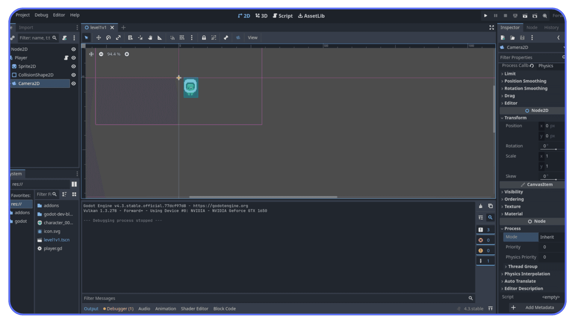Viewport: 575px width, 323px height.
Task: Switch to the 3D workspace
Action: pyautogui.click(x=261, y=16)
